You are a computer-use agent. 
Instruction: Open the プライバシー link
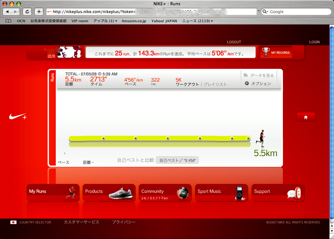124,222
